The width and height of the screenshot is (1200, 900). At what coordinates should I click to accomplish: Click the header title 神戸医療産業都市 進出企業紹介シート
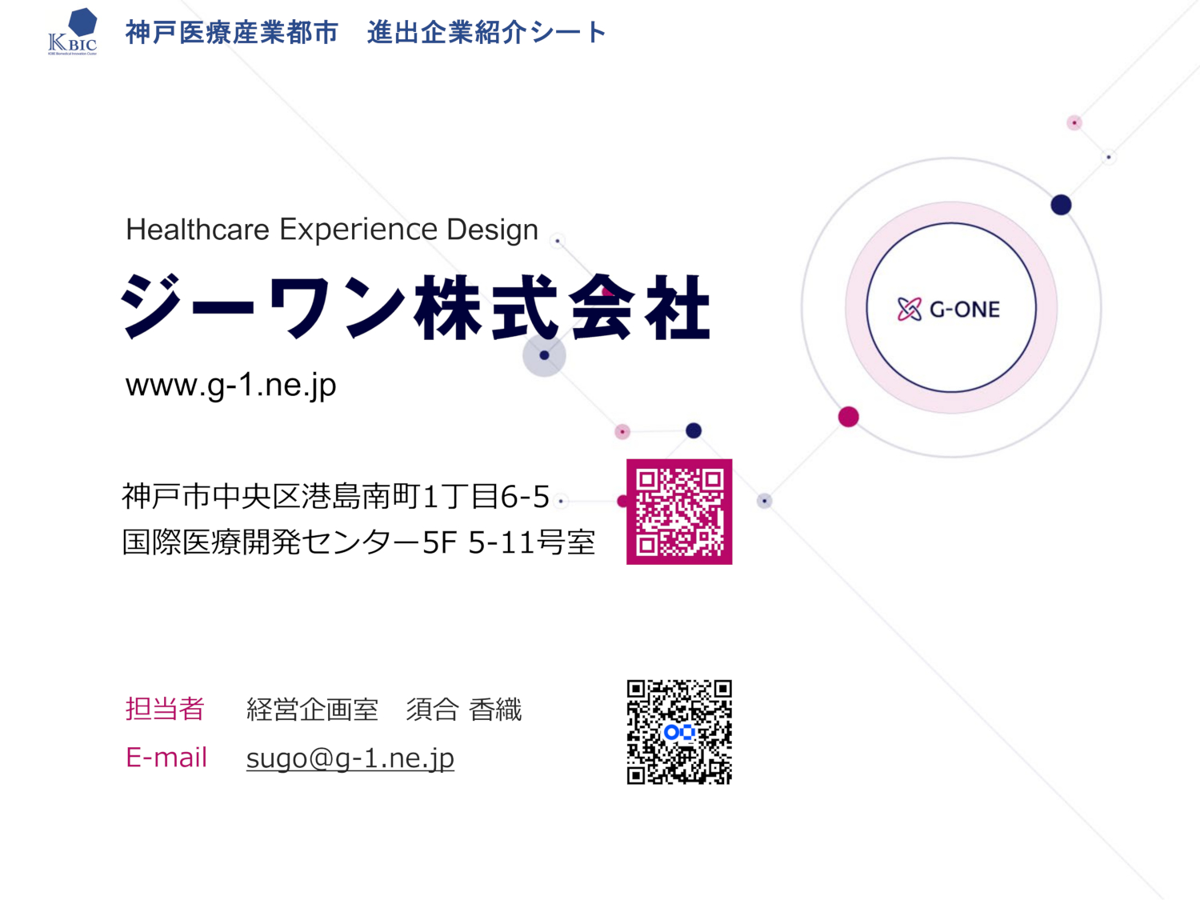pos(366,32)
